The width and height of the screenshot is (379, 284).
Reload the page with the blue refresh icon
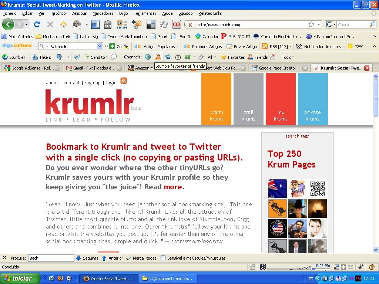[x=37, y=24]
